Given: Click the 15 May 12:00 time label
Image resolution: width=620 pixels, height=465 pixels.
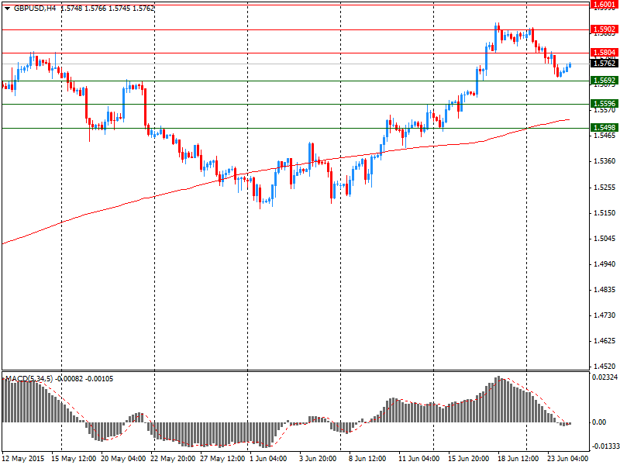Looking at the screenshot, I should coord(74,459).
